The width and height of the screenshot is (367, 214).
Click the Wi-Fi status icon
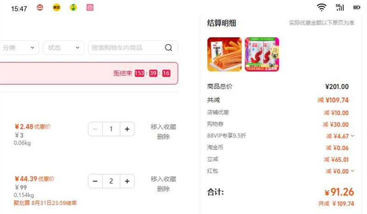[x=322, y=7]
